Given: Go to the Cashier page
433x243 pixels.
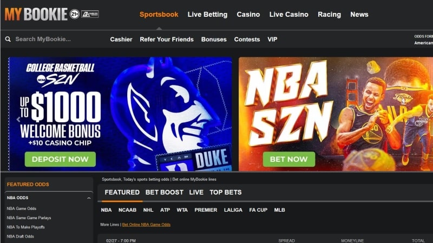Looking at the screenshot, I should tap(121, 39).
